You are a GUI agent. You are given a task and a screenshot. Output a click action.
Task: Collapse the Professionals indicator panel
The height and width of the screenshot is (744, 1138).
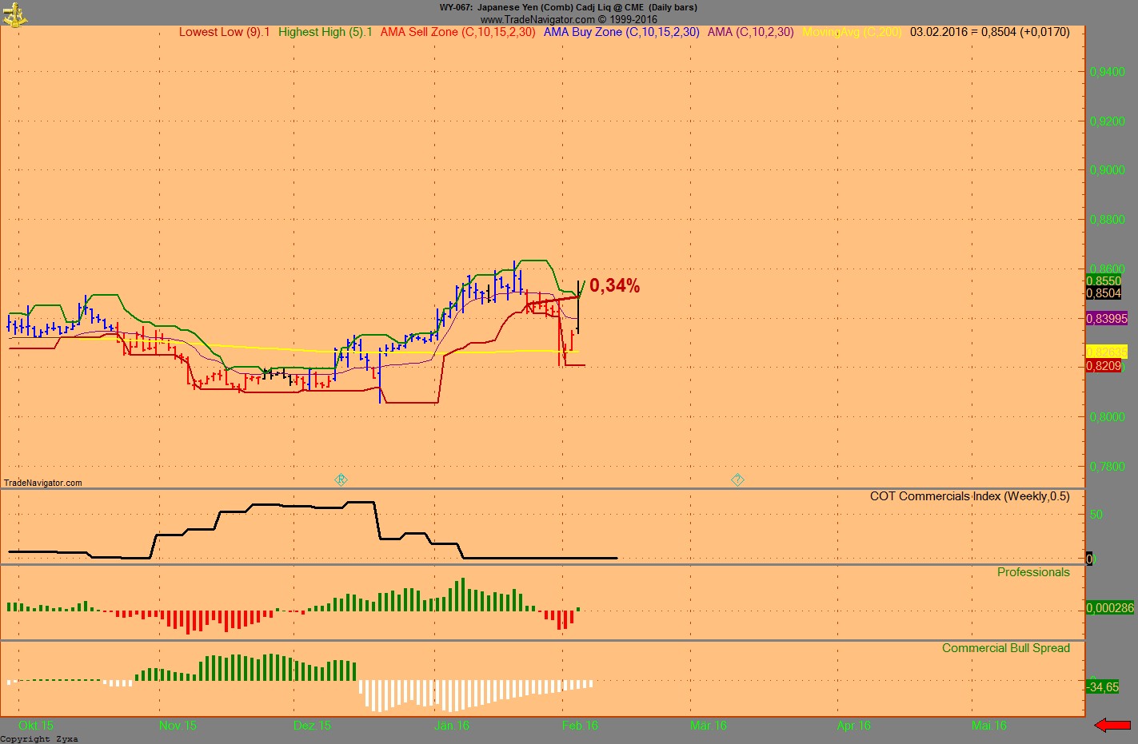point(1033,572)
